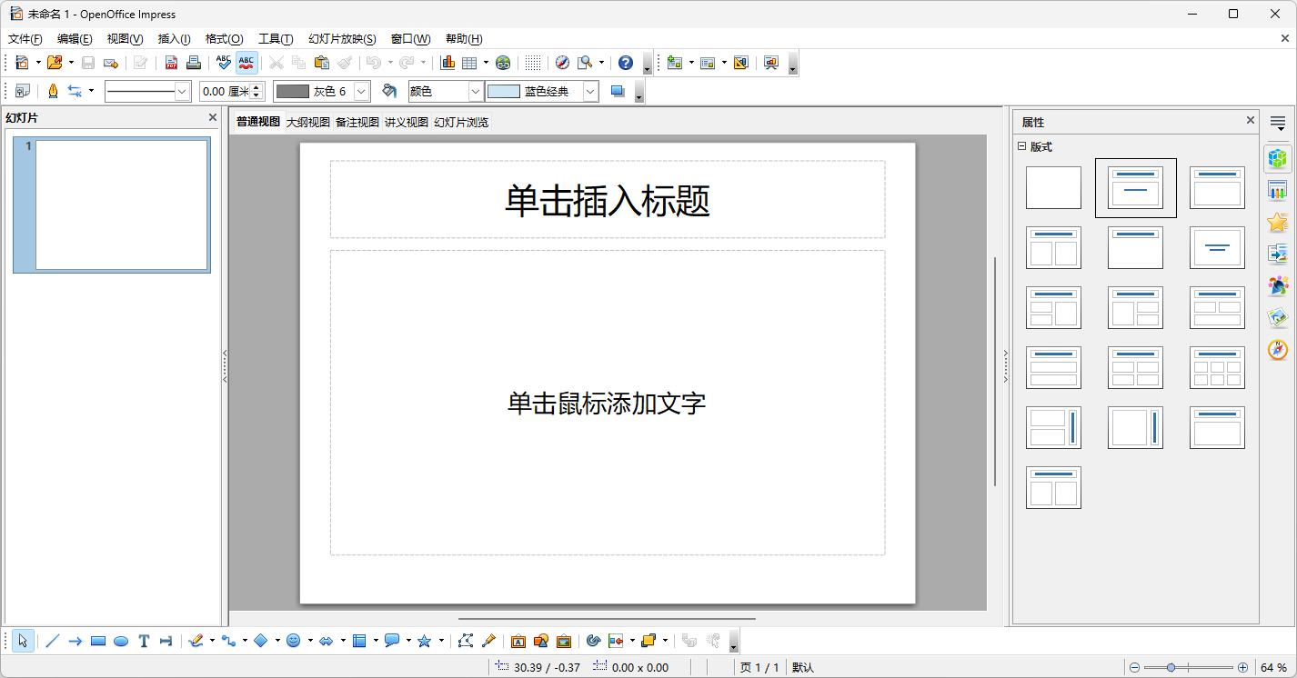Select the Flowchart shapes tool
This screenshot has height=678, width=1297.
coord(359,641)
